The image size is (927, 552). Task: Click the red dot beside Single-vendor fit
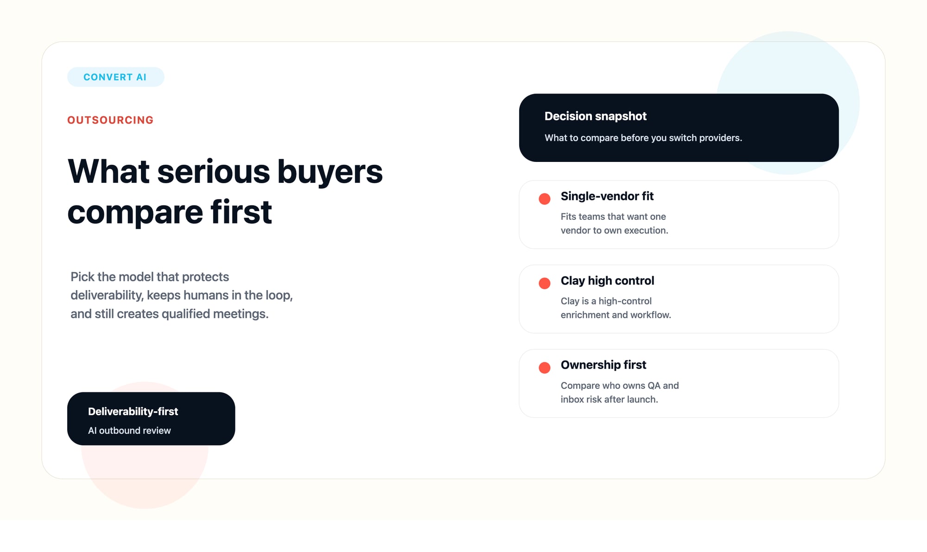(545, 199)
